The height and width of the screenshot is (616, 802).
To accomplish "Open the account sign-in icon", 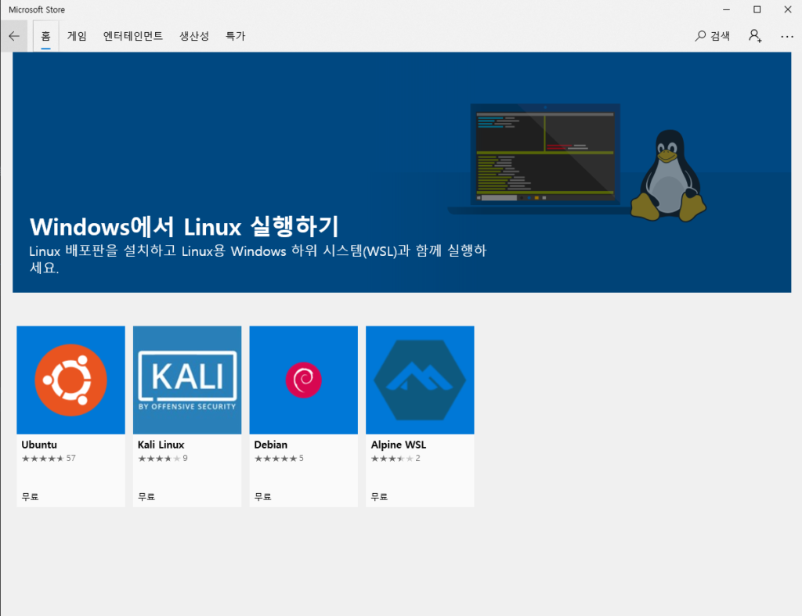I will click(x=755, y=36).
